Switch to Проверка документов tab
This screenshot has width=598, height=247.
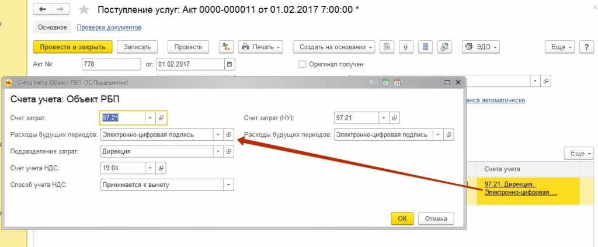pyautogui.click(x=109, y=27)
